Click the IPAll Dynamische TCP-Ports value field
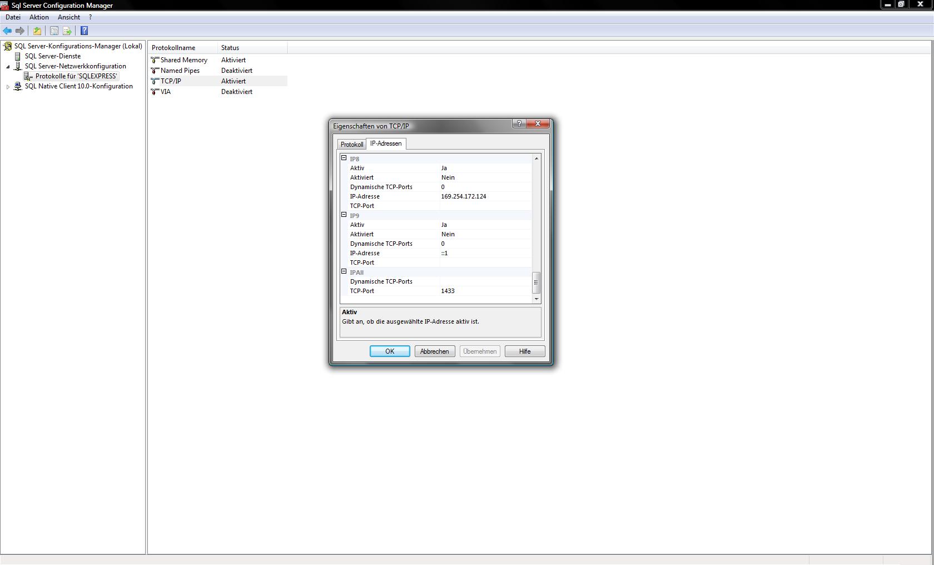The image size is (934, 565). click(x=485, y=281)
